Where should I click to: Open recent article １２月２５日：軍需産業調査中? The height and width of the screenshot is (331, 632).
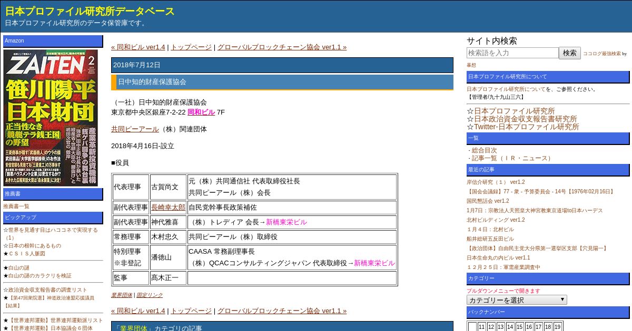tap(503, 267)
